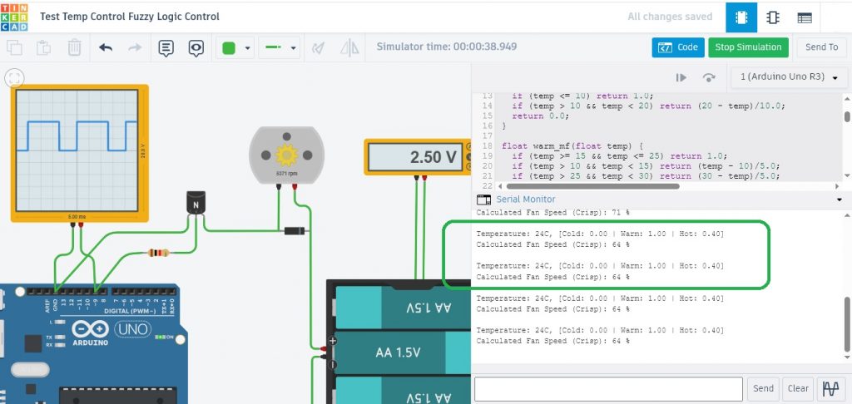Click the Serial Monitor icon
The height and width of the screenshot is (404, 852).
pyautogui.click(x=483, y=200)
